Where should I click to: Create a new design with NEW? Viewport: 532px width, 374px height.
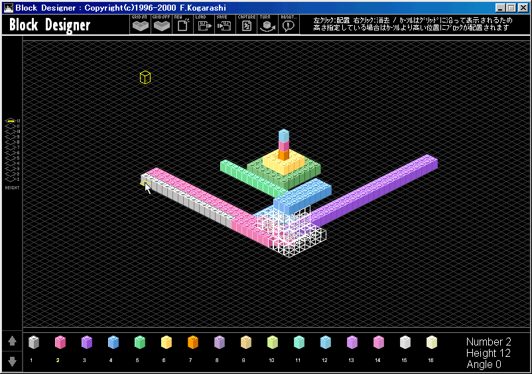point(183,24)
